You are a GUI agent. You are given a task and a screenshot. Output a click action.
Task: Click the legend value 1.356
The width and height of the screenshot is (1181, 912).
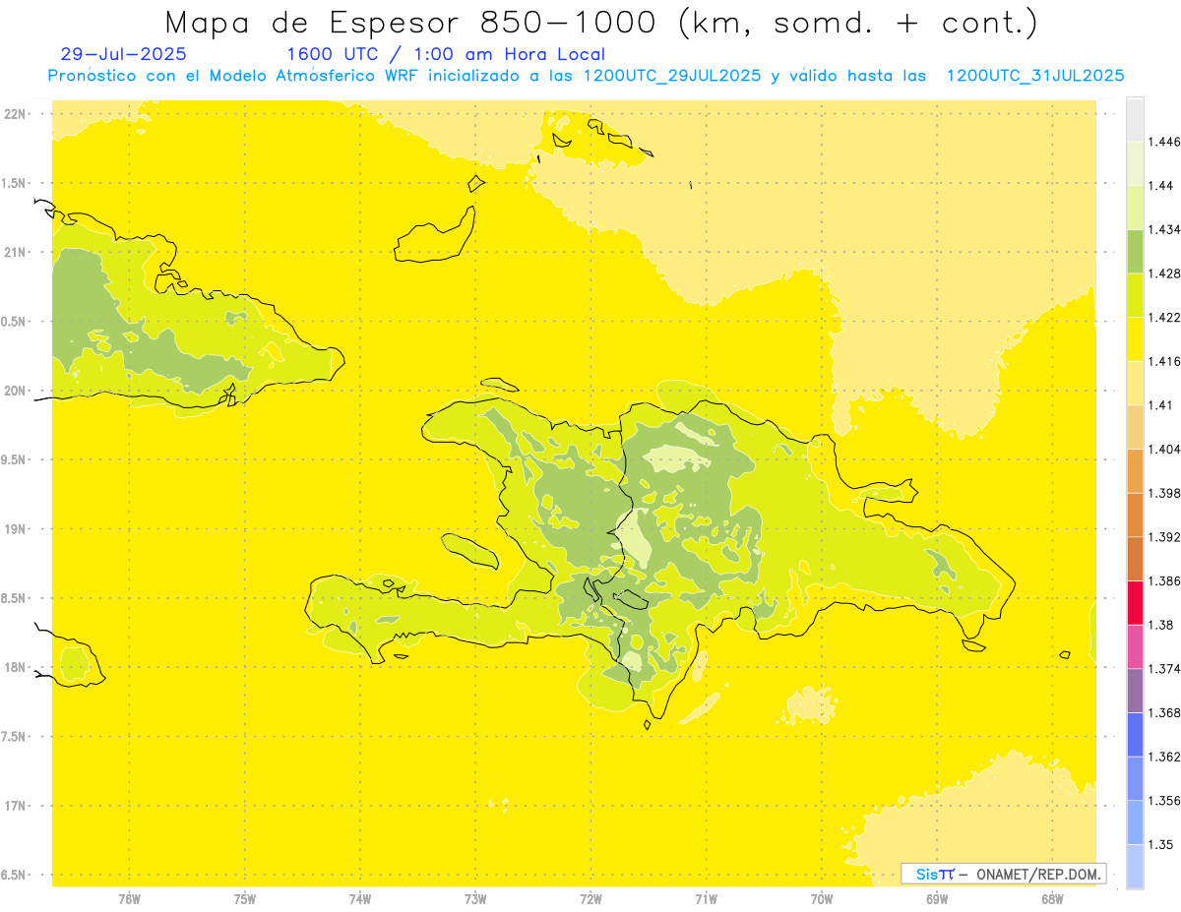[1164, 801]
